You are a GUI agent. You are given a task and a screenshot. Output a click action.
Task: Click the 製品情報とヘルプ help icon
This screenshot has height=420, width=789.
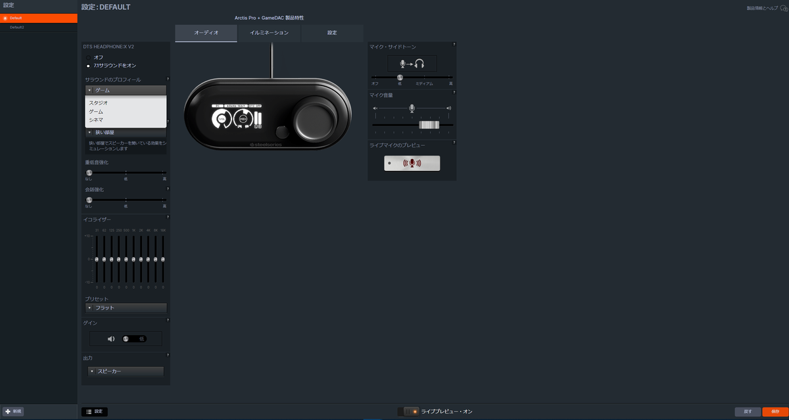click(x=784, y=8)
